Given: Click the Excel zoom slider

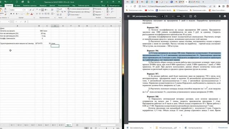Looking at the screenshot, I should [106, 128].
